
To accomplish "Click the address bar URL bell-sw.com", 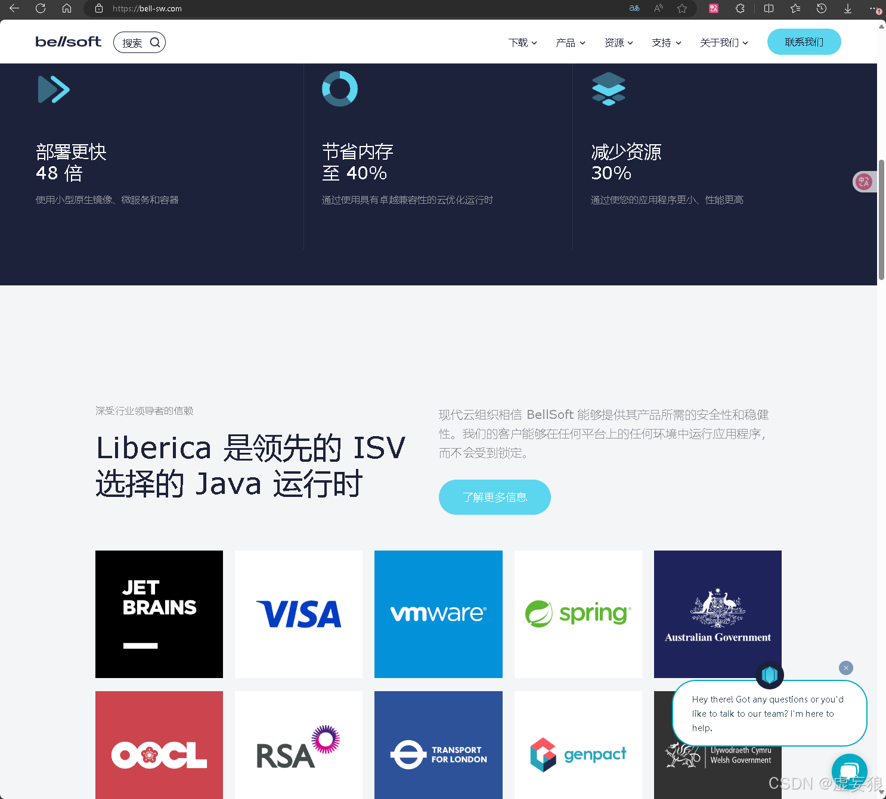I will point(147,8).
